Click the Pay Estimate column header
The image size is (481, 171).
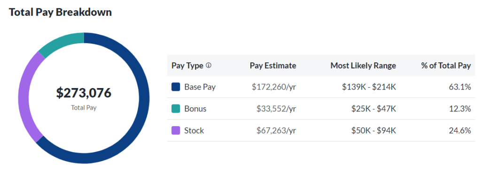(273, 66)
